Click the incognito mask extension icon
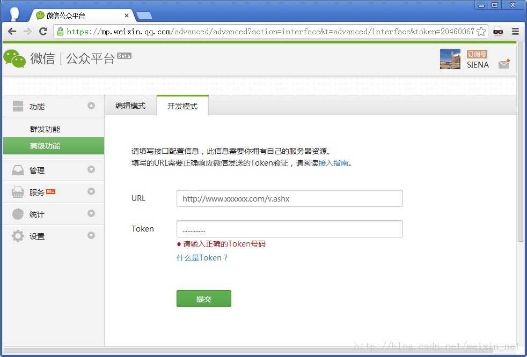The width and height of the screenshot is (527, 357). (x=498, y=32)
